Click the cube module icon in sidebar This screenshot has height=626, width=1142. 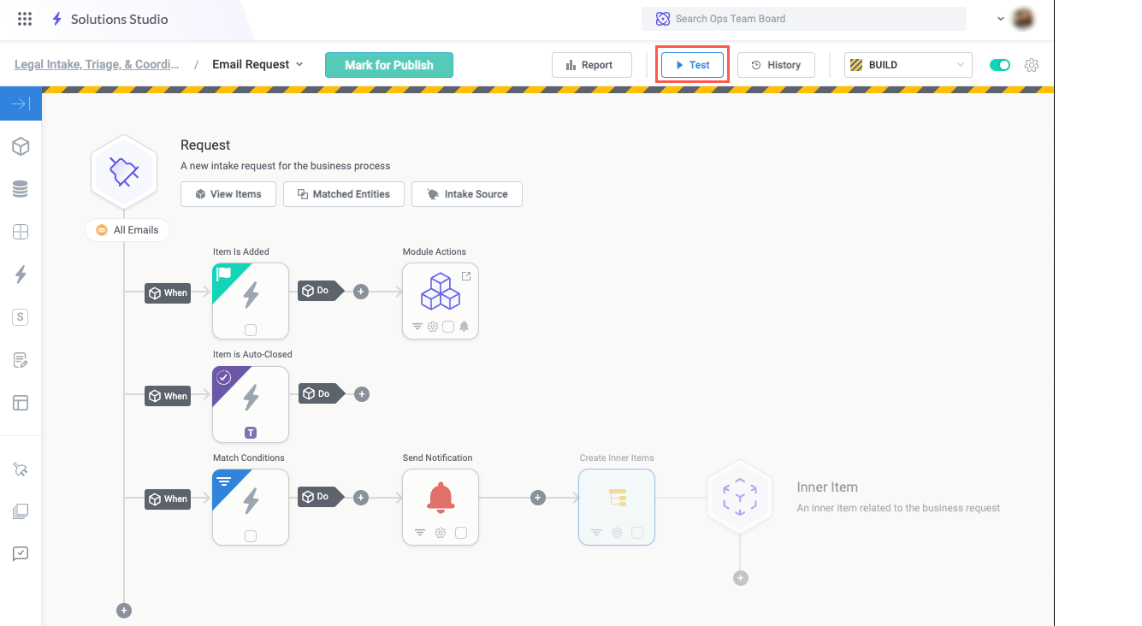(x=21, y=146)
